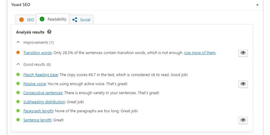Click the green Readability smiley icon
The height and width of the screenshot is (135, 270).
click(x=42, y=19)
